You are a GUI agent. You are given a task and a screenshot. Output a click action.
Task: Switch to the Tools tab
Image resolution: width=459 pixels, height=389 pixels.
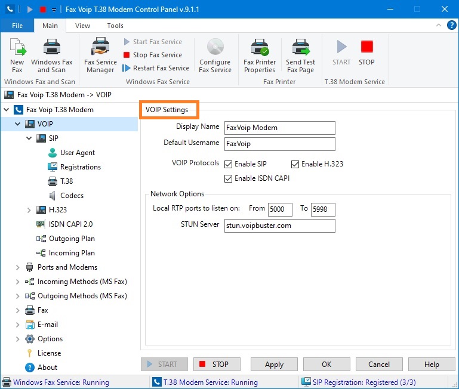coord(115,26)
